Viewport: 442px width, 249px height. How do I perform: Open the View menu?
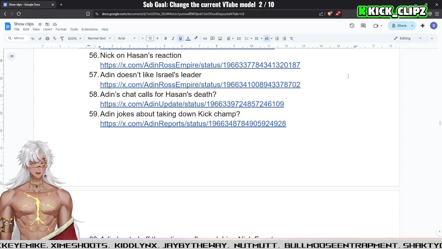click(x=36, y=29)
